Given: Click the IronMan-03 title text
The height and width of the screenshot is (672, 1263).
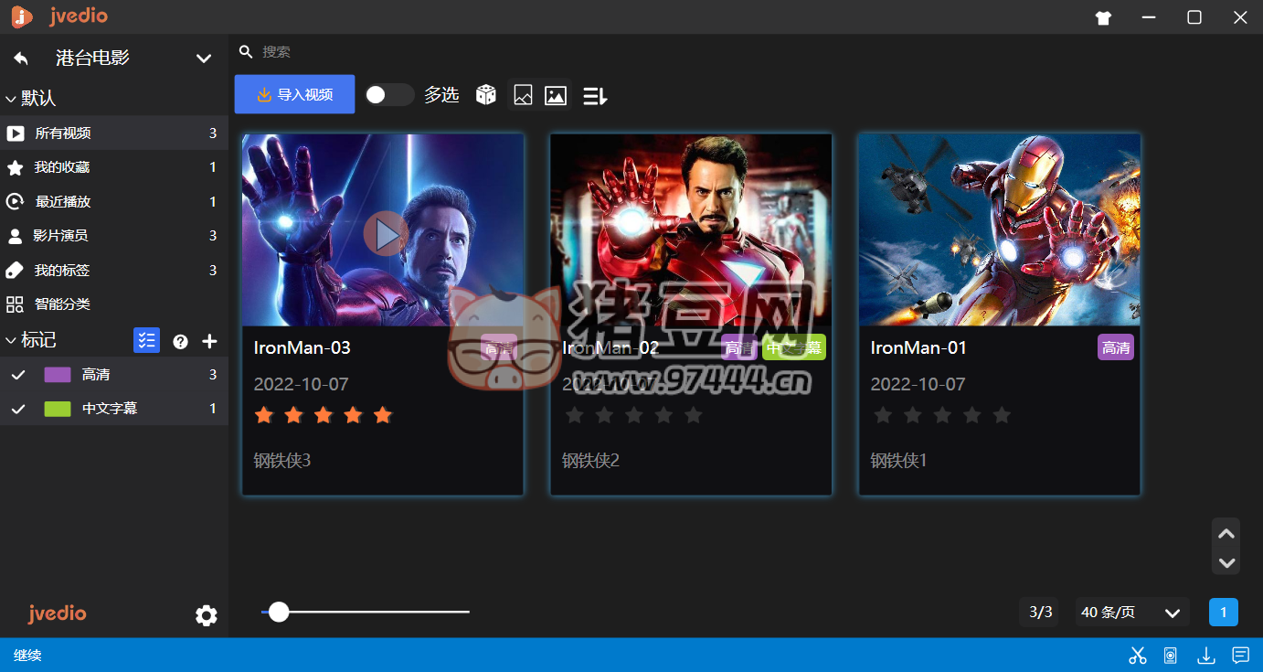Looking at the screenshot, I should [302, 347].
